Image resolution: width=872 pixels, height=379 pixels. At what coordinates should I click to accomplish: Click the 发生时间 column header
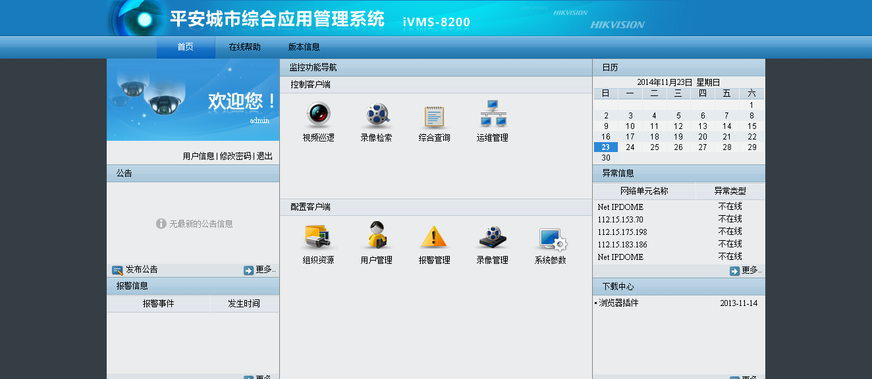(x=244, y=304)
